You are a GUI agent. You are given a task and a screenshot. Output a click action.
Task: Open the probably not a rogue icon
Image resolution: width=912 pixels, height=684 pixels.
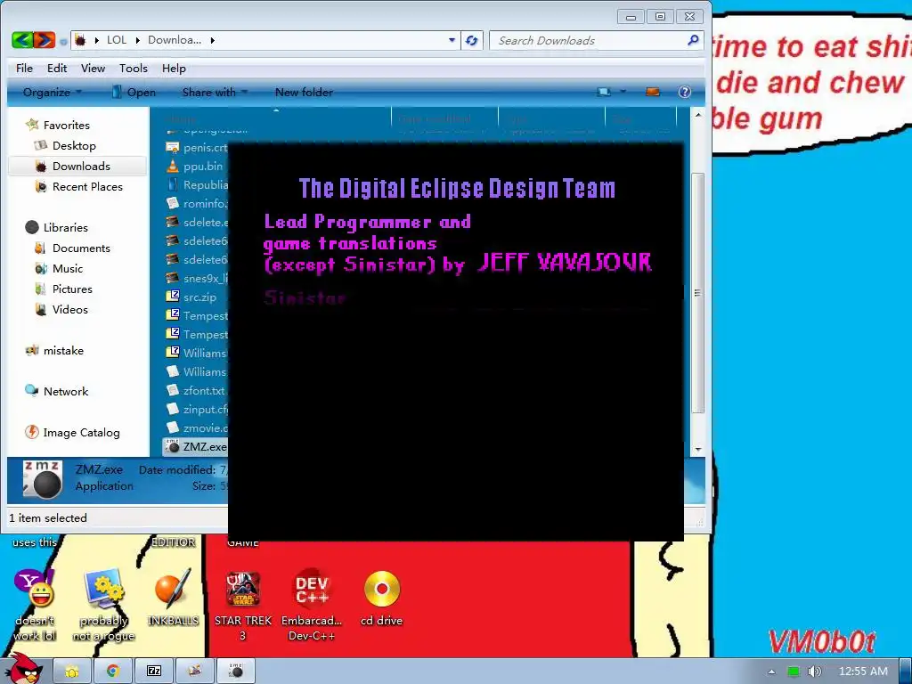[x=103, y=589]
